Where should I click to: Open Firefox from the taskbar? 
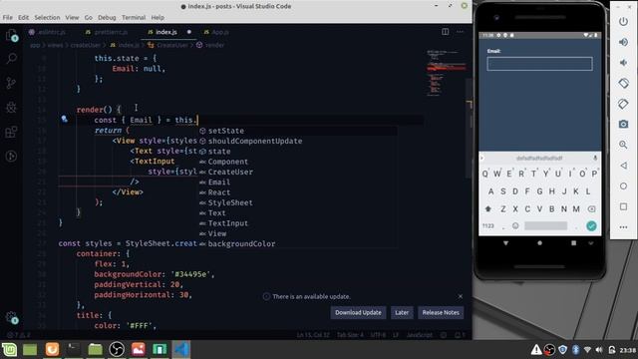click(52, 349)
